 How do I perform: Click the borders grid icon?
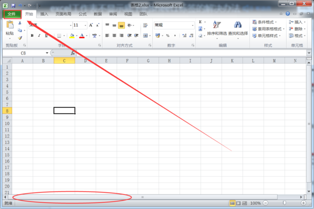click(x=59, y=35)
